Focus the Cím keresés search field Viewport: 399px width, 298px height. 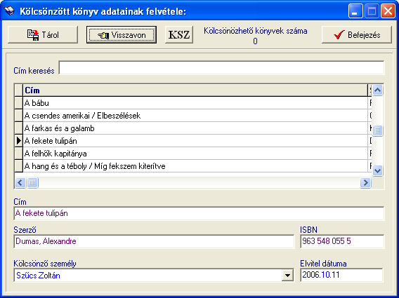coord(221,68)
